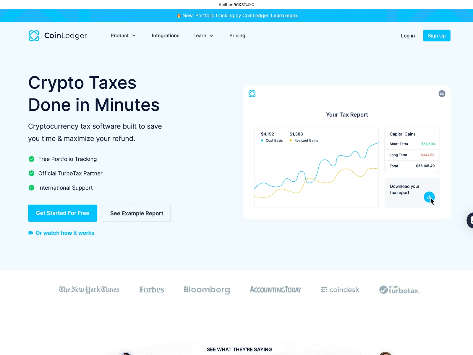Click the CoinLedger logo icon in header

coord(34,35)
